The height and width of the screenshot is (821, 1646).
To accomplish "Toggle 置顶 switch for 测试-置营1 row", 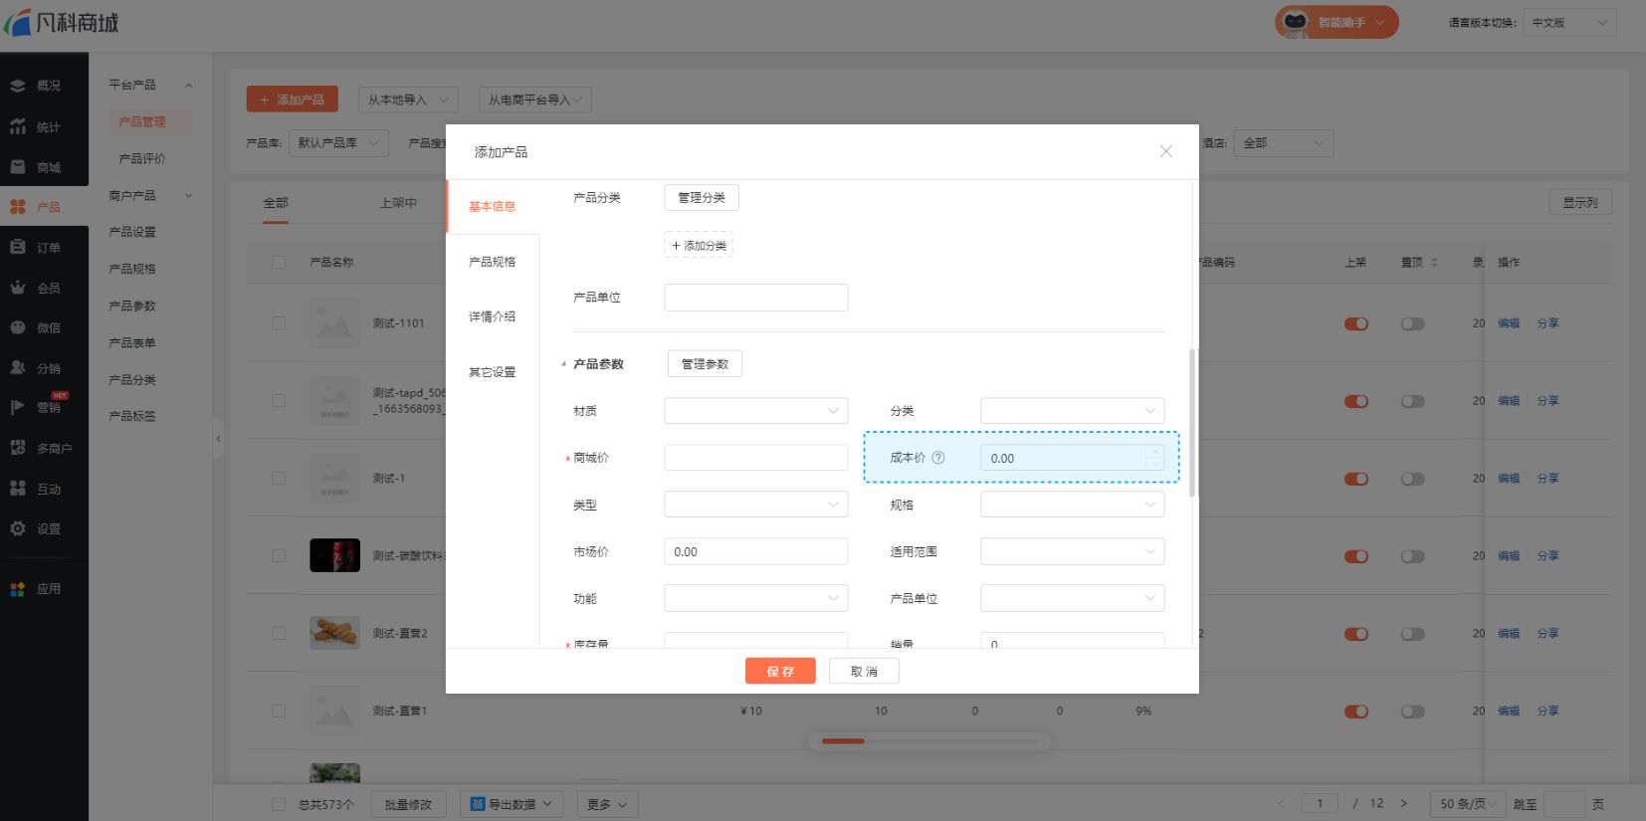I will [1412, 712].
